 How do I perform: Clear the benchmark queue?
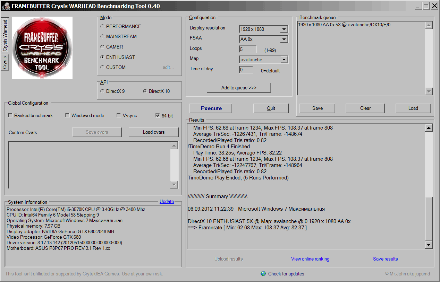(x=365, y=108)
